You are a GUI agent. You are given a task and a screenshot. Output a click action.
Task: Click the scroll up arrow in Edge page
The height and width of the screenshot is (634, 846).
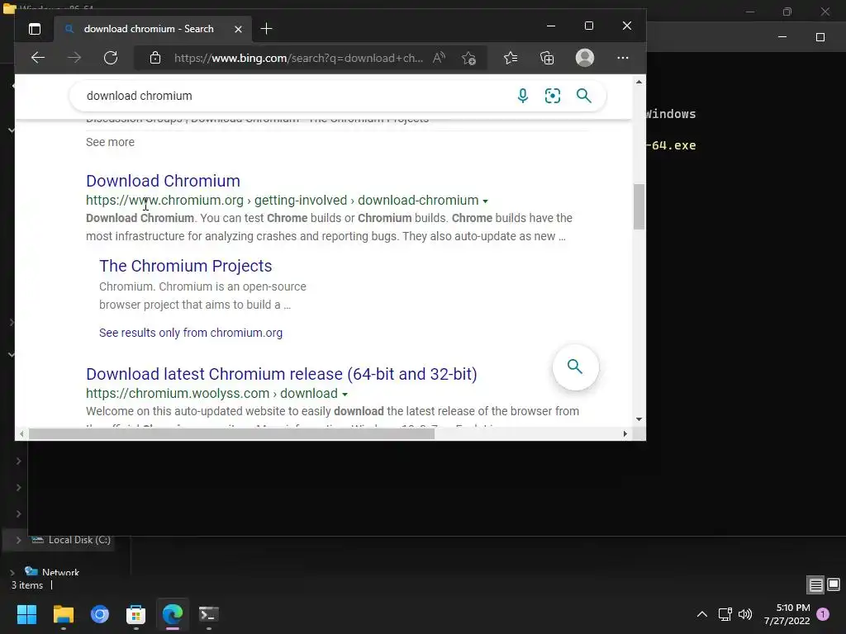(x=639, y=82)
